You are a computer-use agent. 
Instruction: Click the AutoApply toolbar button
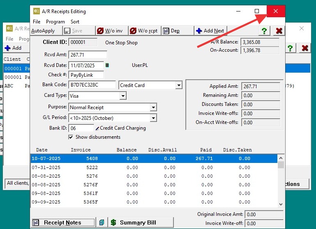click(x=46, y=31)
